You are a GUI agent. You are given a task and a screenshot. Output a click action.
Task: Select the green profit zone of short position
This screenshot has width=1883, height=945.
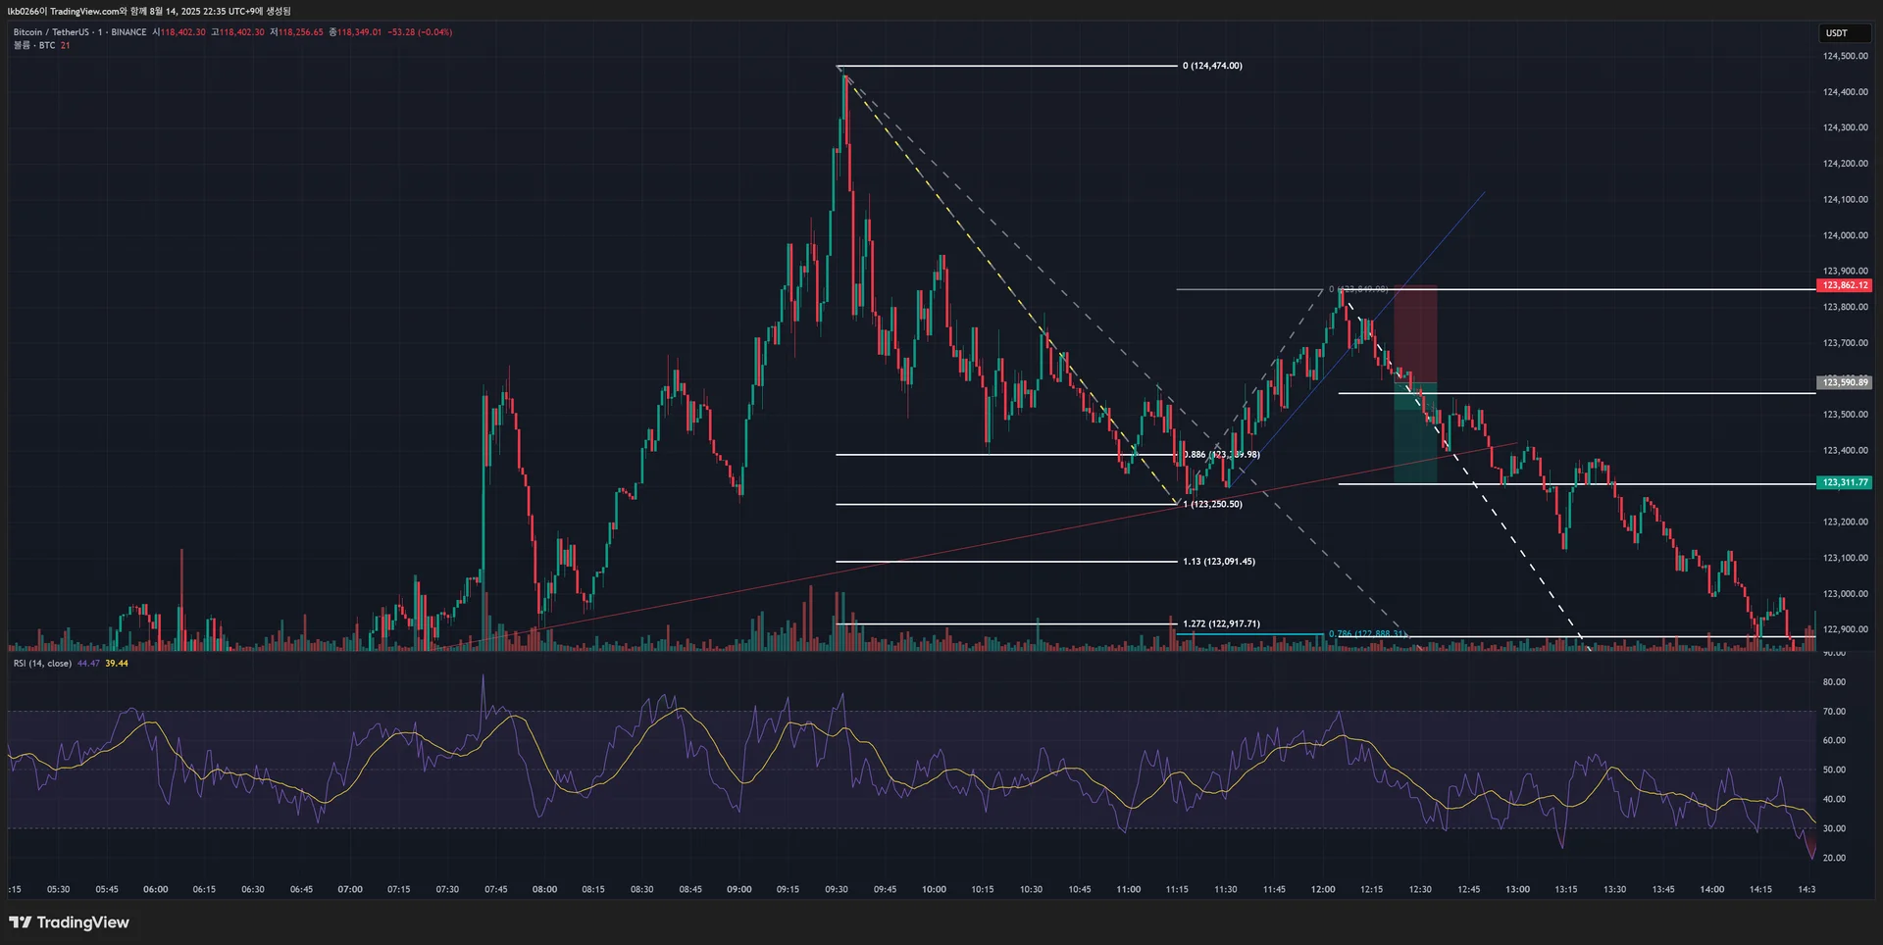tap(1415, 432)
